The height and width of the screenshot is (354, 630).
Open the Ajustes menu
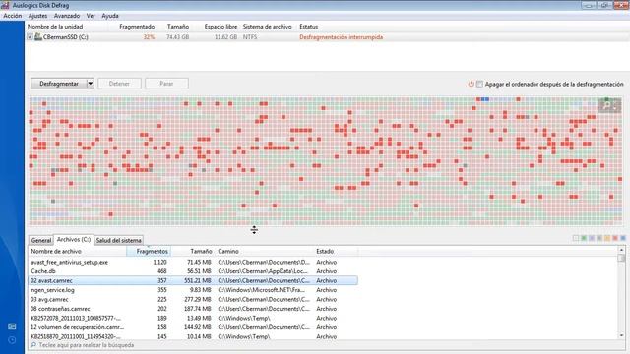37,16
